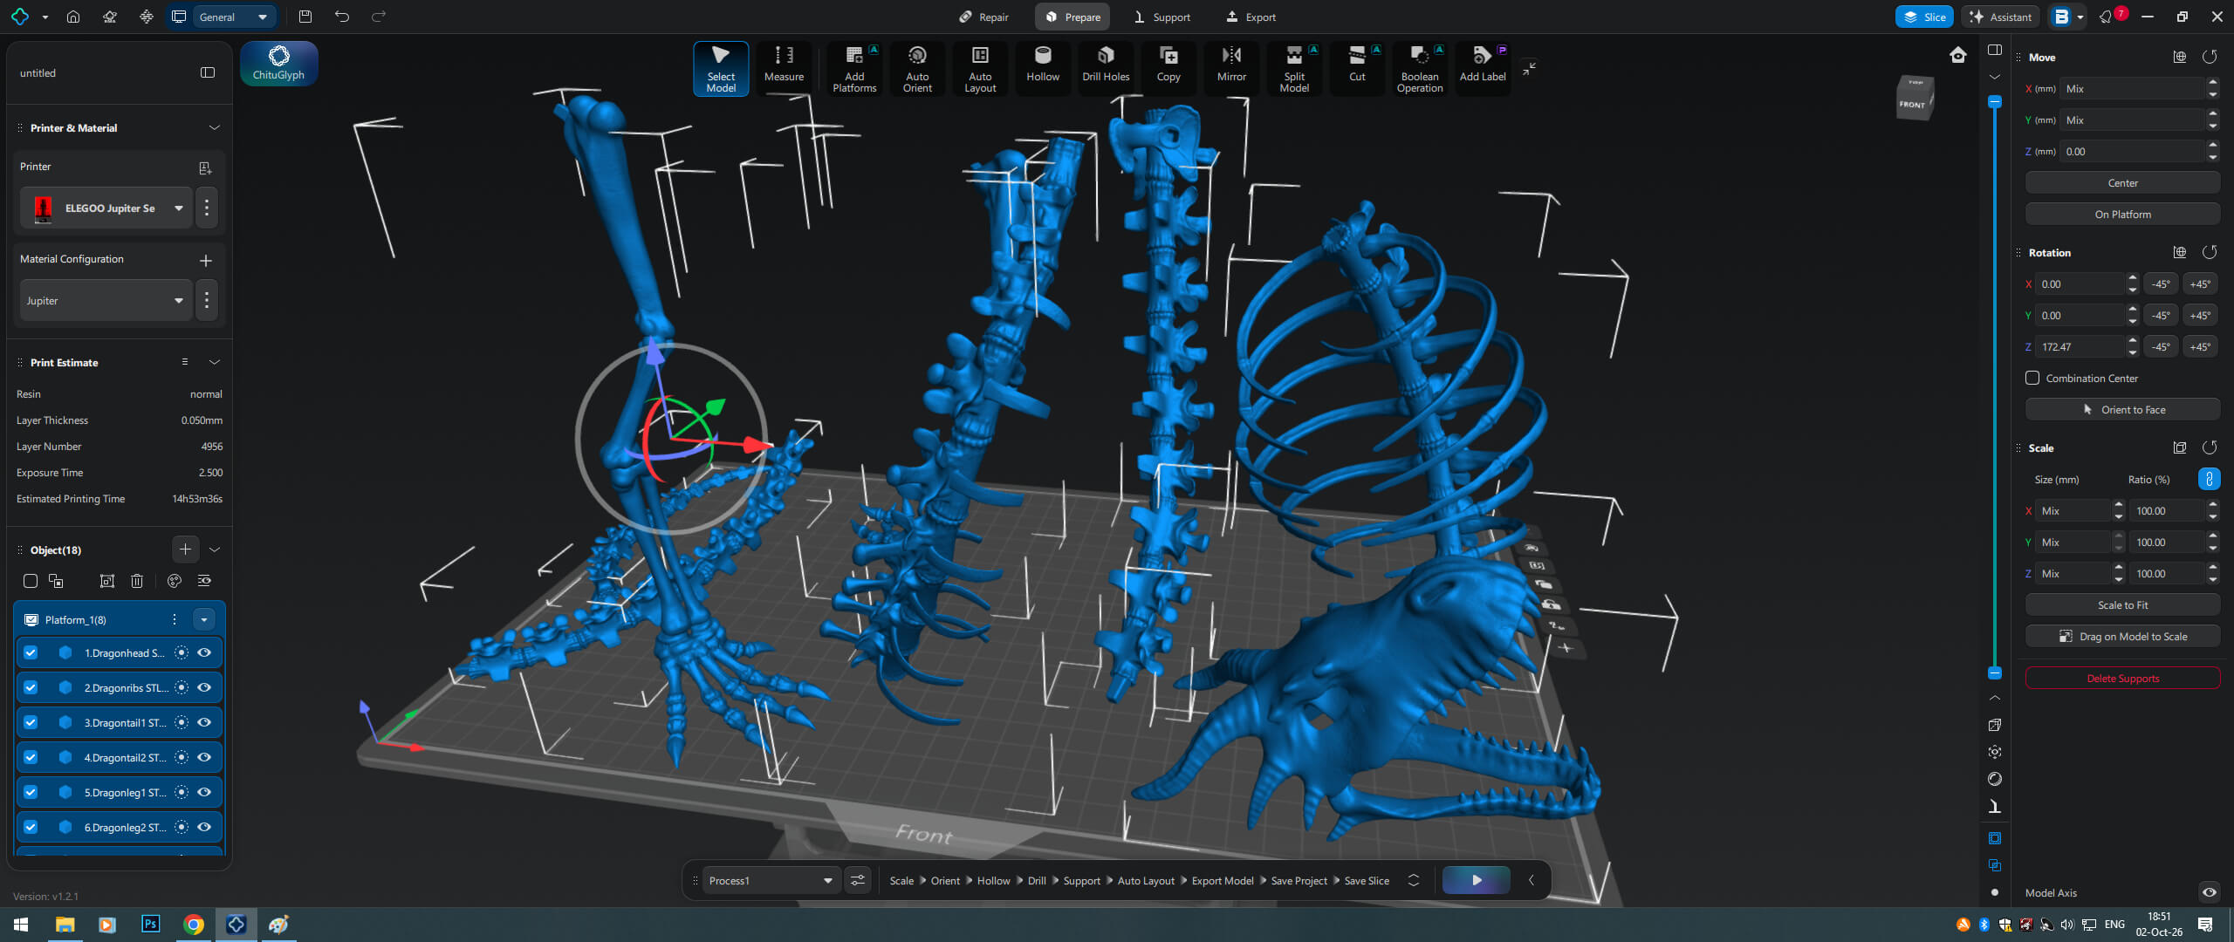The width and height of the screenshot is (2234, 942).
Task: Open the ELEGOO Jupiter Se printer dropdown
Action: (x=106, y=208)
